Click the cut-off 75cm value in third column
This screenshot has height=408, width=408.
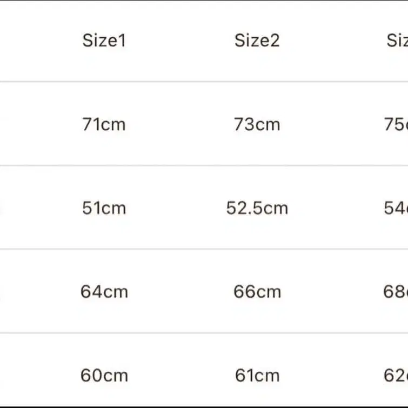pos(396,124)
